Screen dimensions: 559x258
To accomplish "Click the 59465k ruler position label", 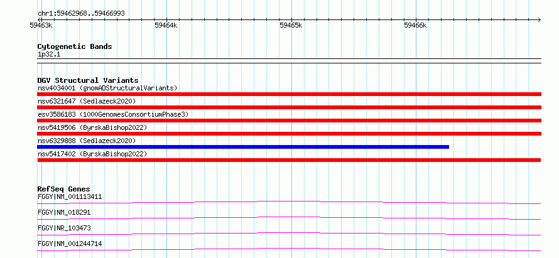I will click(291, 26).
